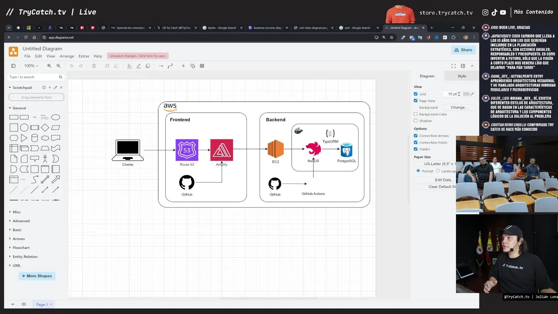
Task: Pick grid color with eyedropper icon
Action: tap(472, 94)
